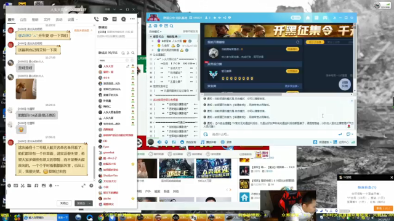394x221 pixels.
Task: Click the emoji icon beside YY chat input
Action: [206, 134]
